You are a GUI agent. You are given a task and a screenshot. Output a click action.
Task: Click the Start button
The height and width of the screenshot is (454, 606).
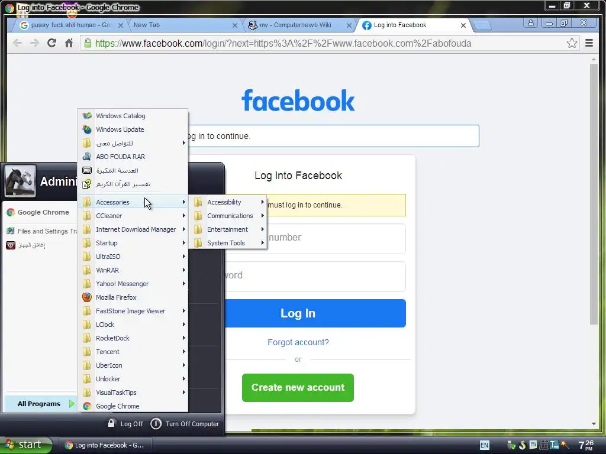[25, 445]
